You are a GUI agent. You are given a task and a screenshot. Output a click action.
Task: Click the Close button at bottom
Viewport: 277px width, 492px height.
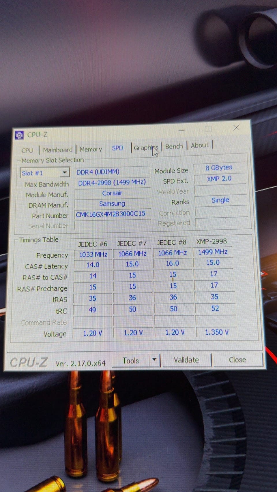tap(237, 359)
